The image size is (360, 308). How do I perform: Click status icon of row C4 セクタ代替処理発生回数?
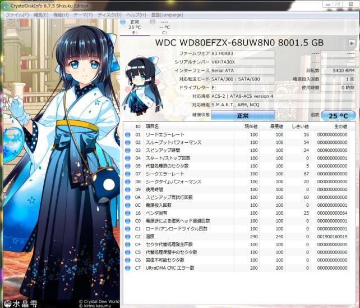(128, 244)
